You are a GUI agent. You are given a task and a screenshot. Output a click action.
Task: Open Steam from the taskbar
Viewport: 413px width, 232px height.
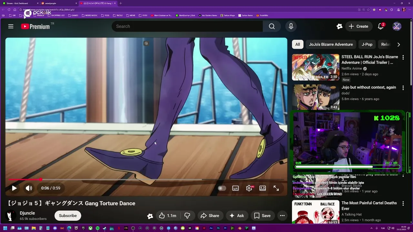[105, 228]
